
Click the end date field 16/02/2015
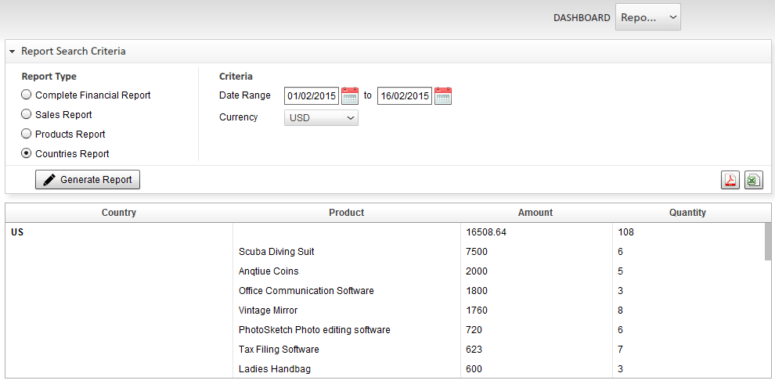pos(405,95)
